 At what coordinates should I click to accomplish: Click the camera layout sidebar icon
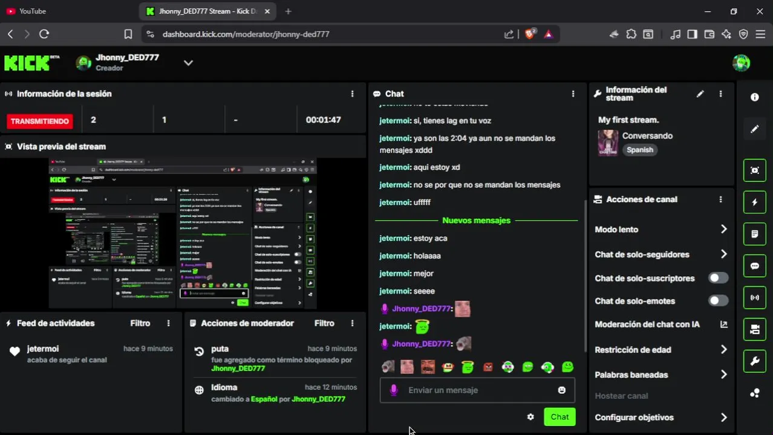755,329
